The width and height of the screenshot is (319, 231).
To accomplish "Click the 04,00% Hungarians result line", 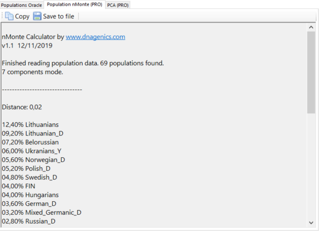I will coord(30,195).
